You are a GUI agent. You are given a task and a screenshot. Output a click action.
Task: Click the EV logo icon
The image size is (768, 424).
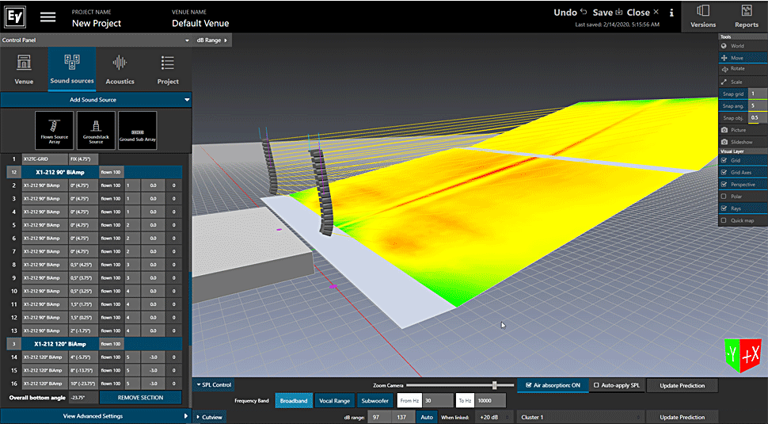tap(15, 17)
